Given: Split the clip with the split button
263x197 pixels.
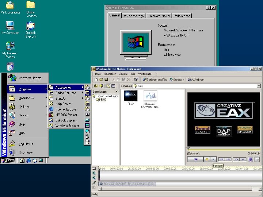Looking at the screenshot, I should [257, 159].
